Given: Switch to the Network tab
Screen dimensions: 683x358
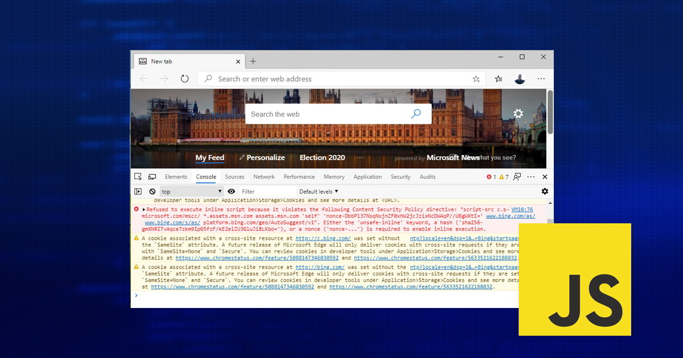Looking at the screenshot, I should [x=264, y=177].
